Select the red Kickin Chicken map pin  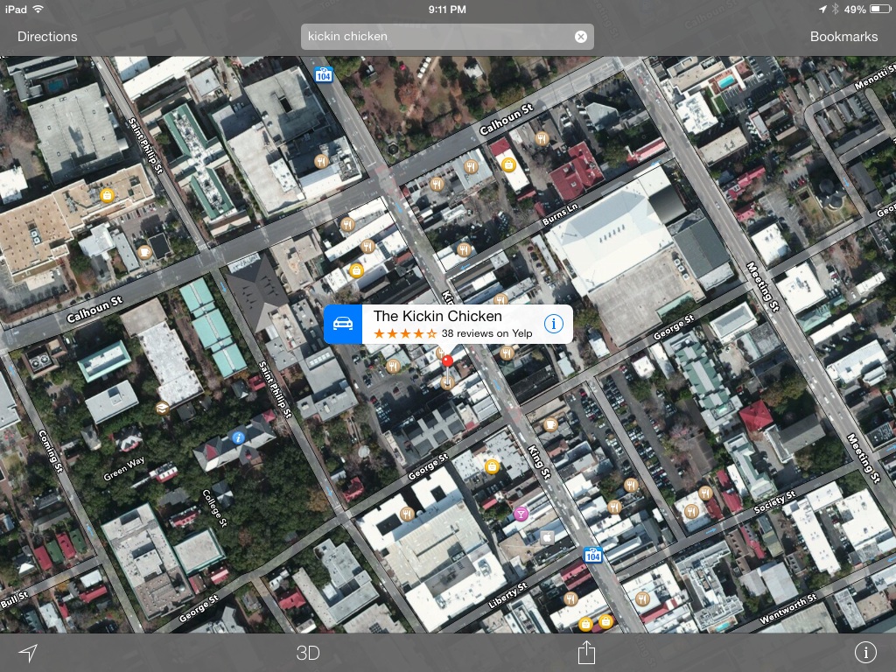[x=447, y=361]
